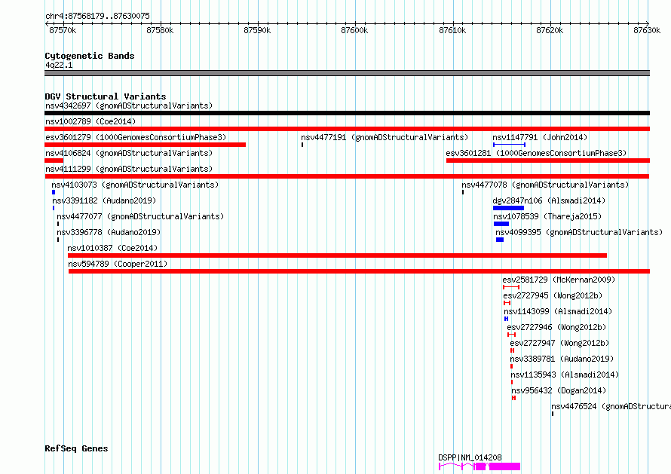
Task: Click the 87580k ruler position
Action: tap(160, 30)
